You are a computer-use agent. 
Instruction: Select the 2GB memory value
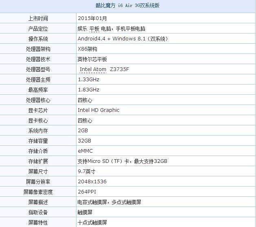(x=83, y=131)
